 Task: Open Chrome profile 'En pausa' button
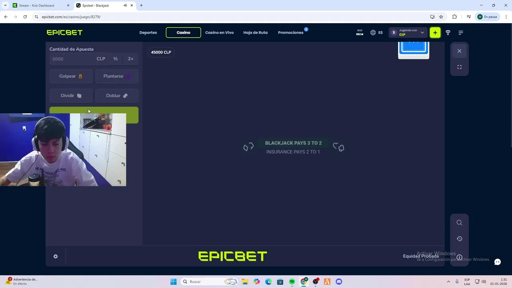pos(487,17)
